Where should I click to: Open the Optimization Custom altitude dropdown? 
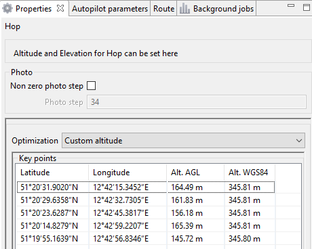[x=183, y=141]
